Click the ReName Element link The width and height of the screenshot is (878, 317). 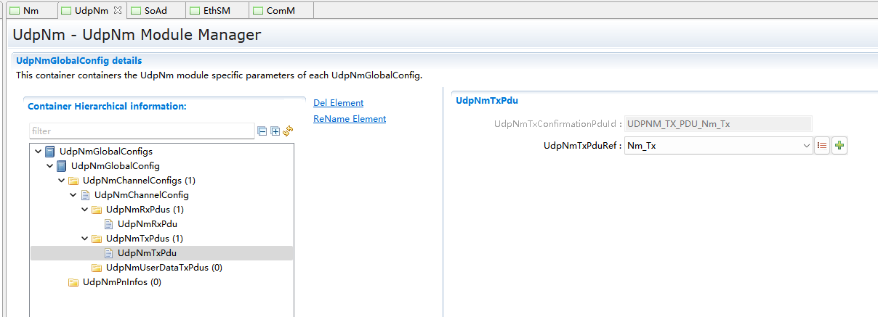pos(349,119)
